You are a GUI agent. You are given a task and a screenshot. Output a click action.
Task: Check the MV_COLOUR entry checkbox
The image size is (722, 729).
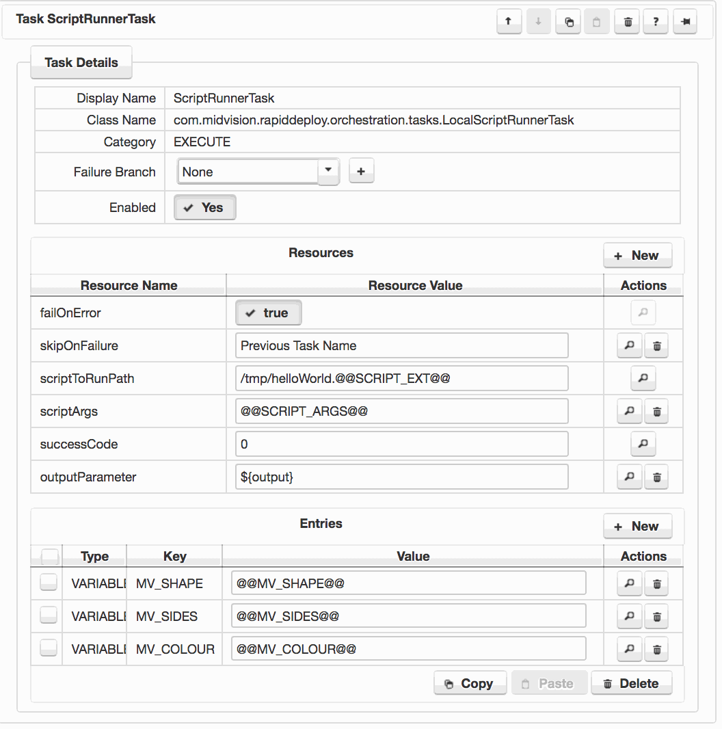click(x=49, y=648)
